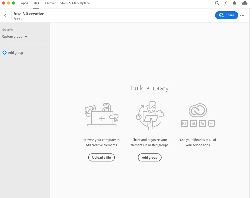Select the Files tab
Image resolution: width=252 pixels, height=198 pixels.
coord(36,3)
